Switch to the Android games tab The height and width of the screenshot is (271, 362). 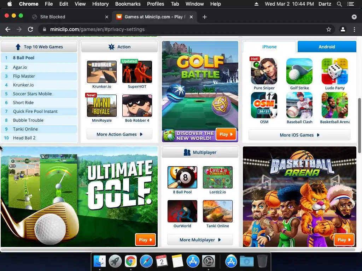327,47
